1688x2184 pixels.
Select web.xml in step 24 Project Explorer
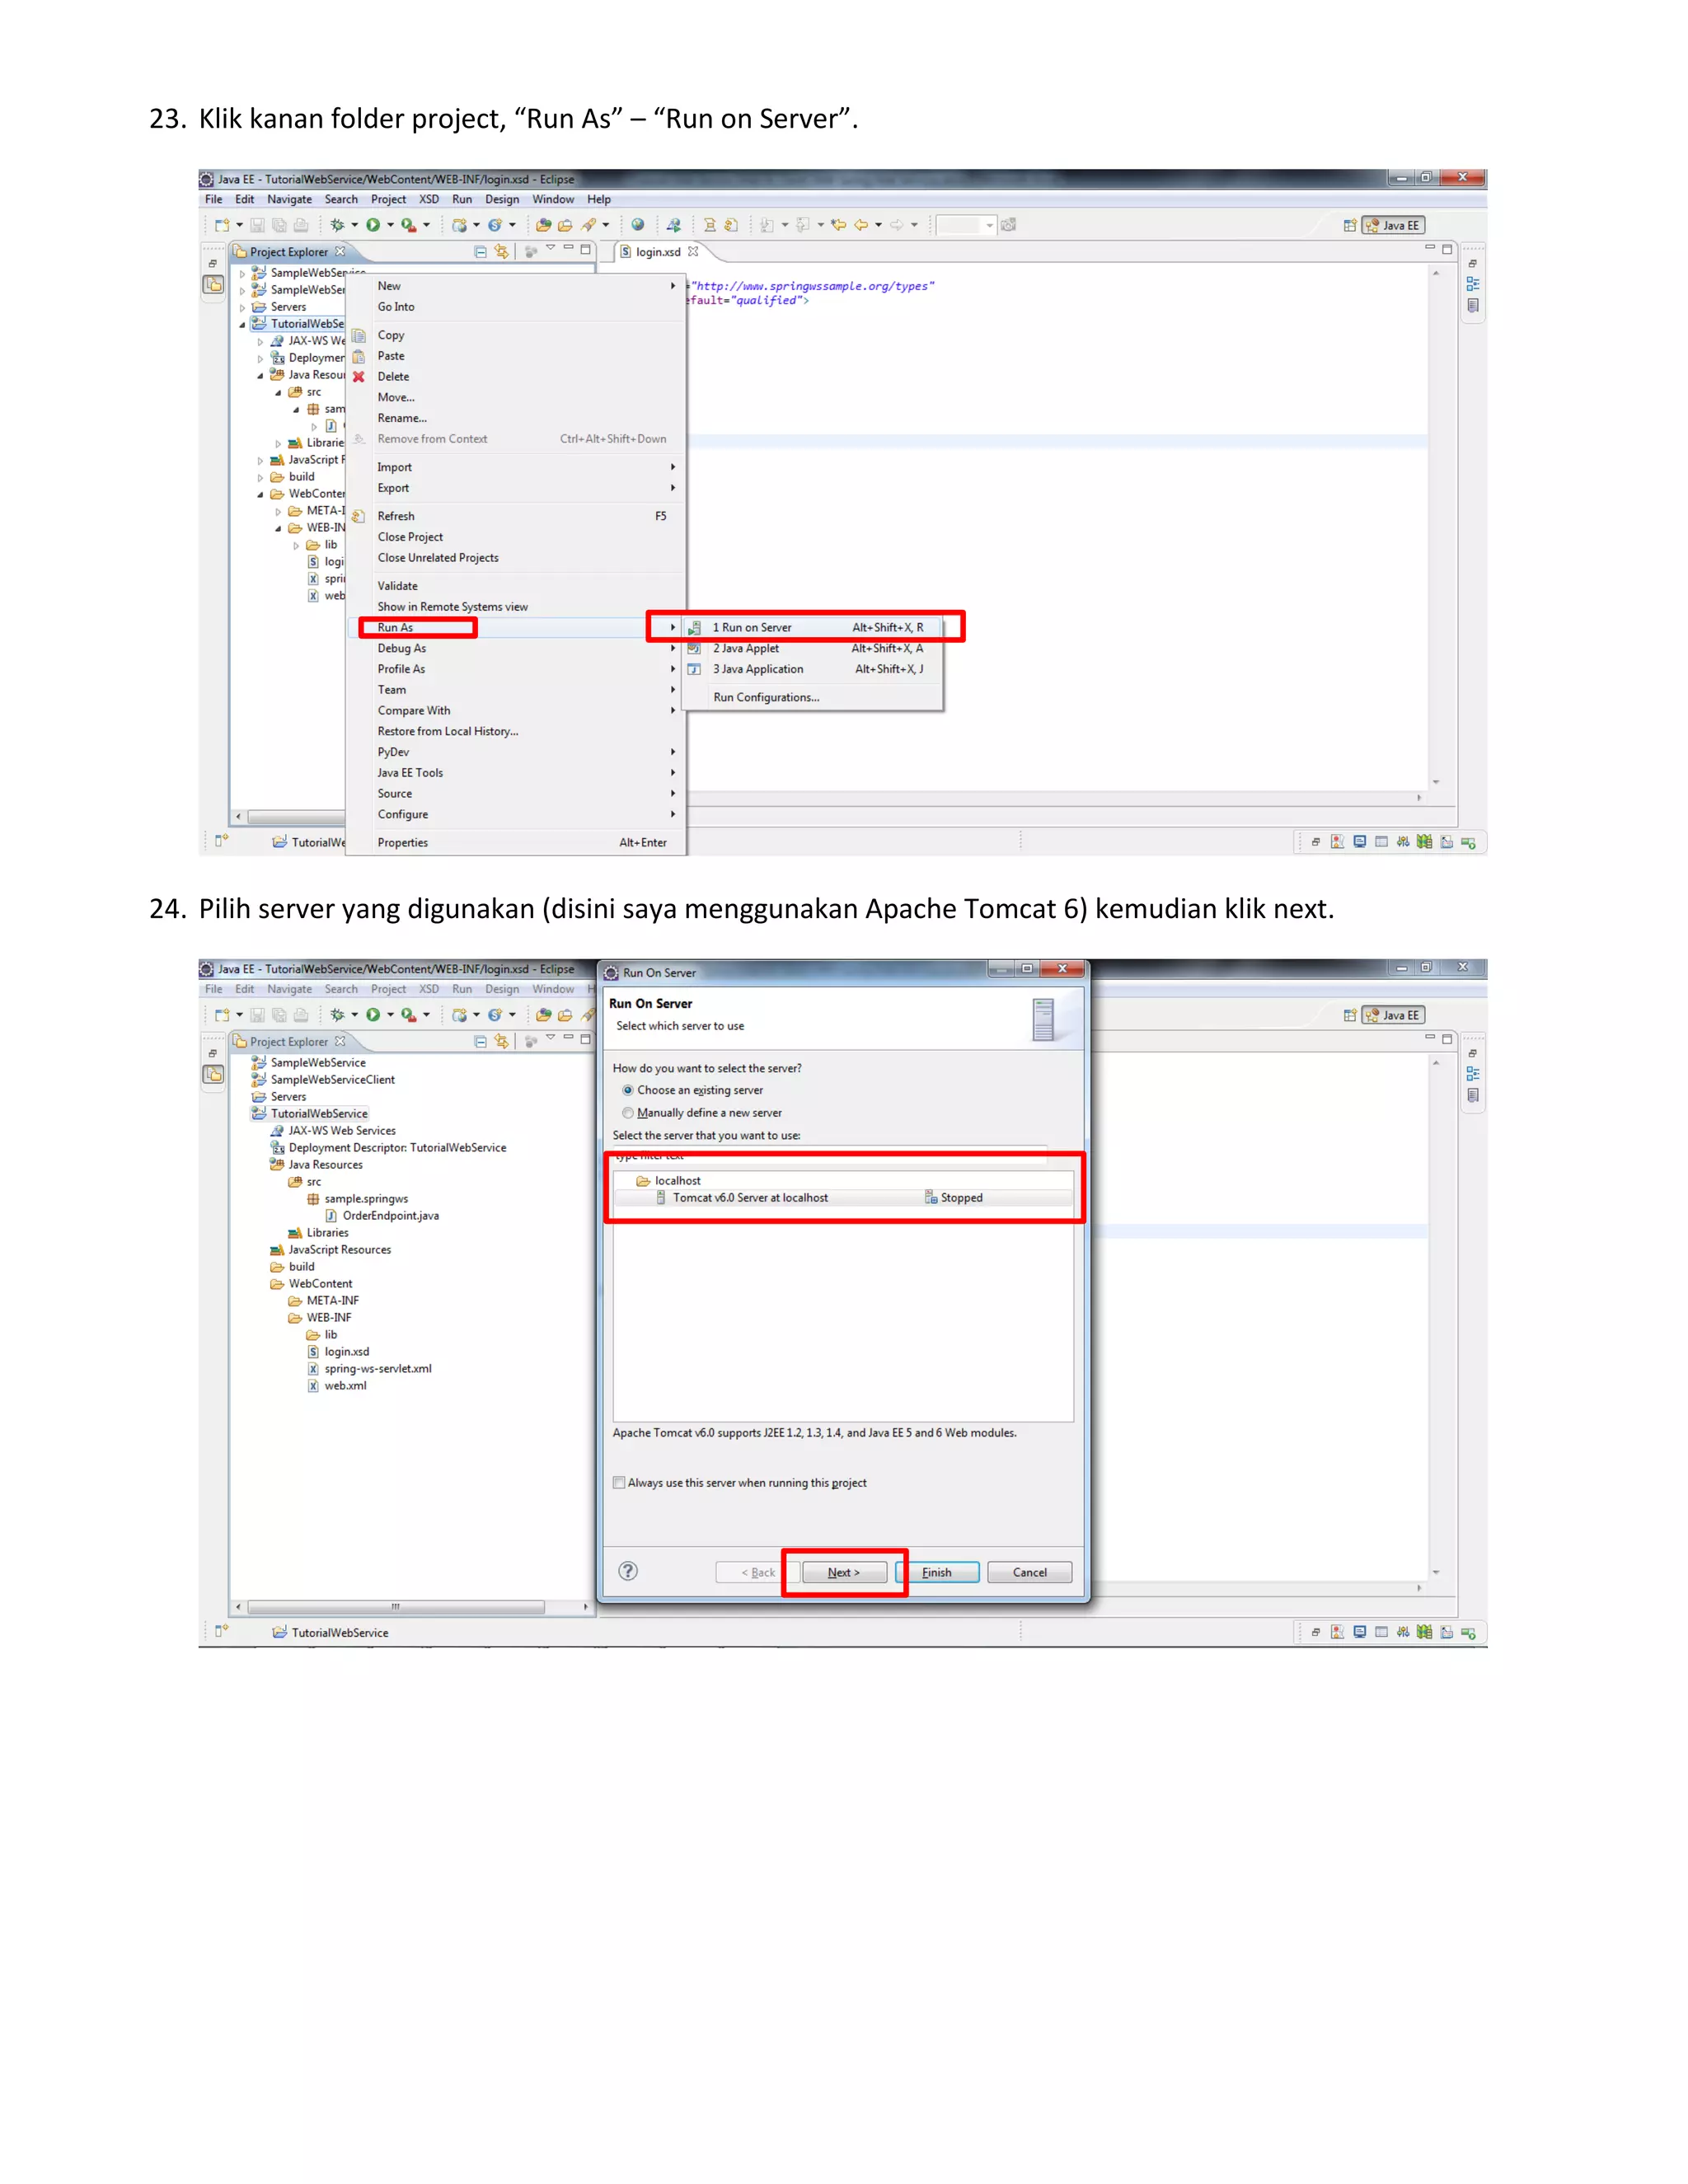pos(337,1386)
